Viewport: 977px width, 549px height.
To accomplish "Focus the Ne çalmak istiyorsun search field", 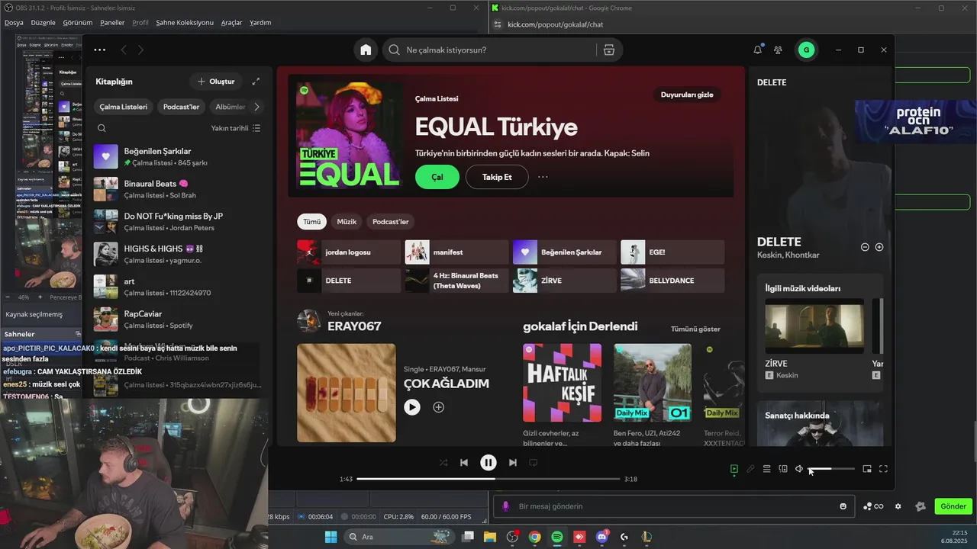I will coord(488,50).
